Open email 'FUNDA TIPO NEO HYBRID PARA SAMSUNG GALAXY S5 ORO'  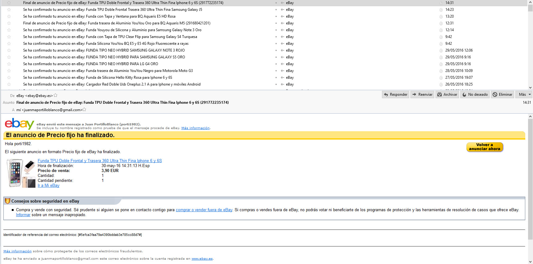104,57
